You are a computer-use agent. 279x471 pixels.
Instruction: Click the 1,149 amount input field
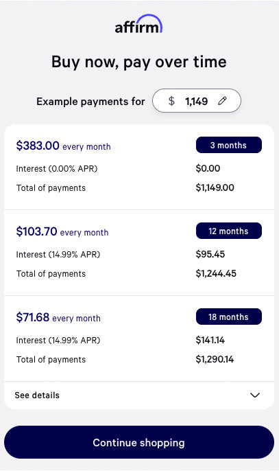(197, 101)
